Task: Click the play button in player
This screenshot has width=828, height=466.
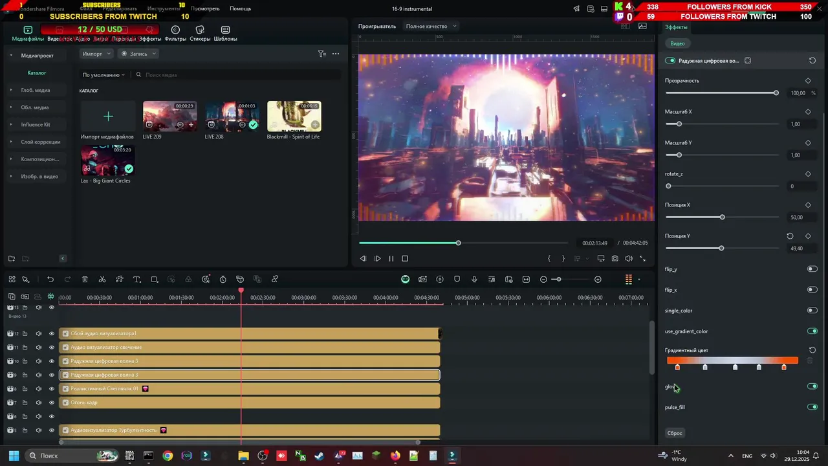Action: 377,258
